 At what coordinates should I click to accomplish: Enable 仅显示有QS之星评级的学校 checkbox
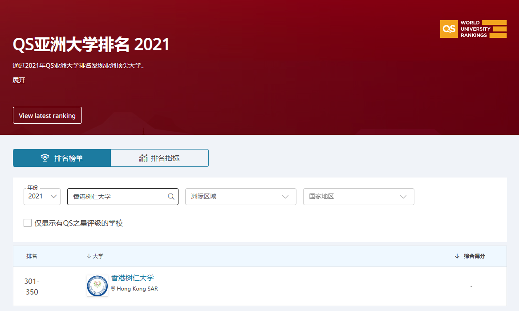pyautogui.click(x=28, y=223)
